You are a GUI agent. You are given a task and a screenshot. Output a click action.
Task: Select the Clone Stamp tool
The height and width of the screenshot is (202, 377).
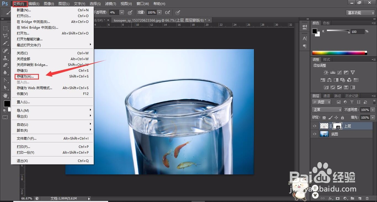pyautogui.click(x=5, y=58)
